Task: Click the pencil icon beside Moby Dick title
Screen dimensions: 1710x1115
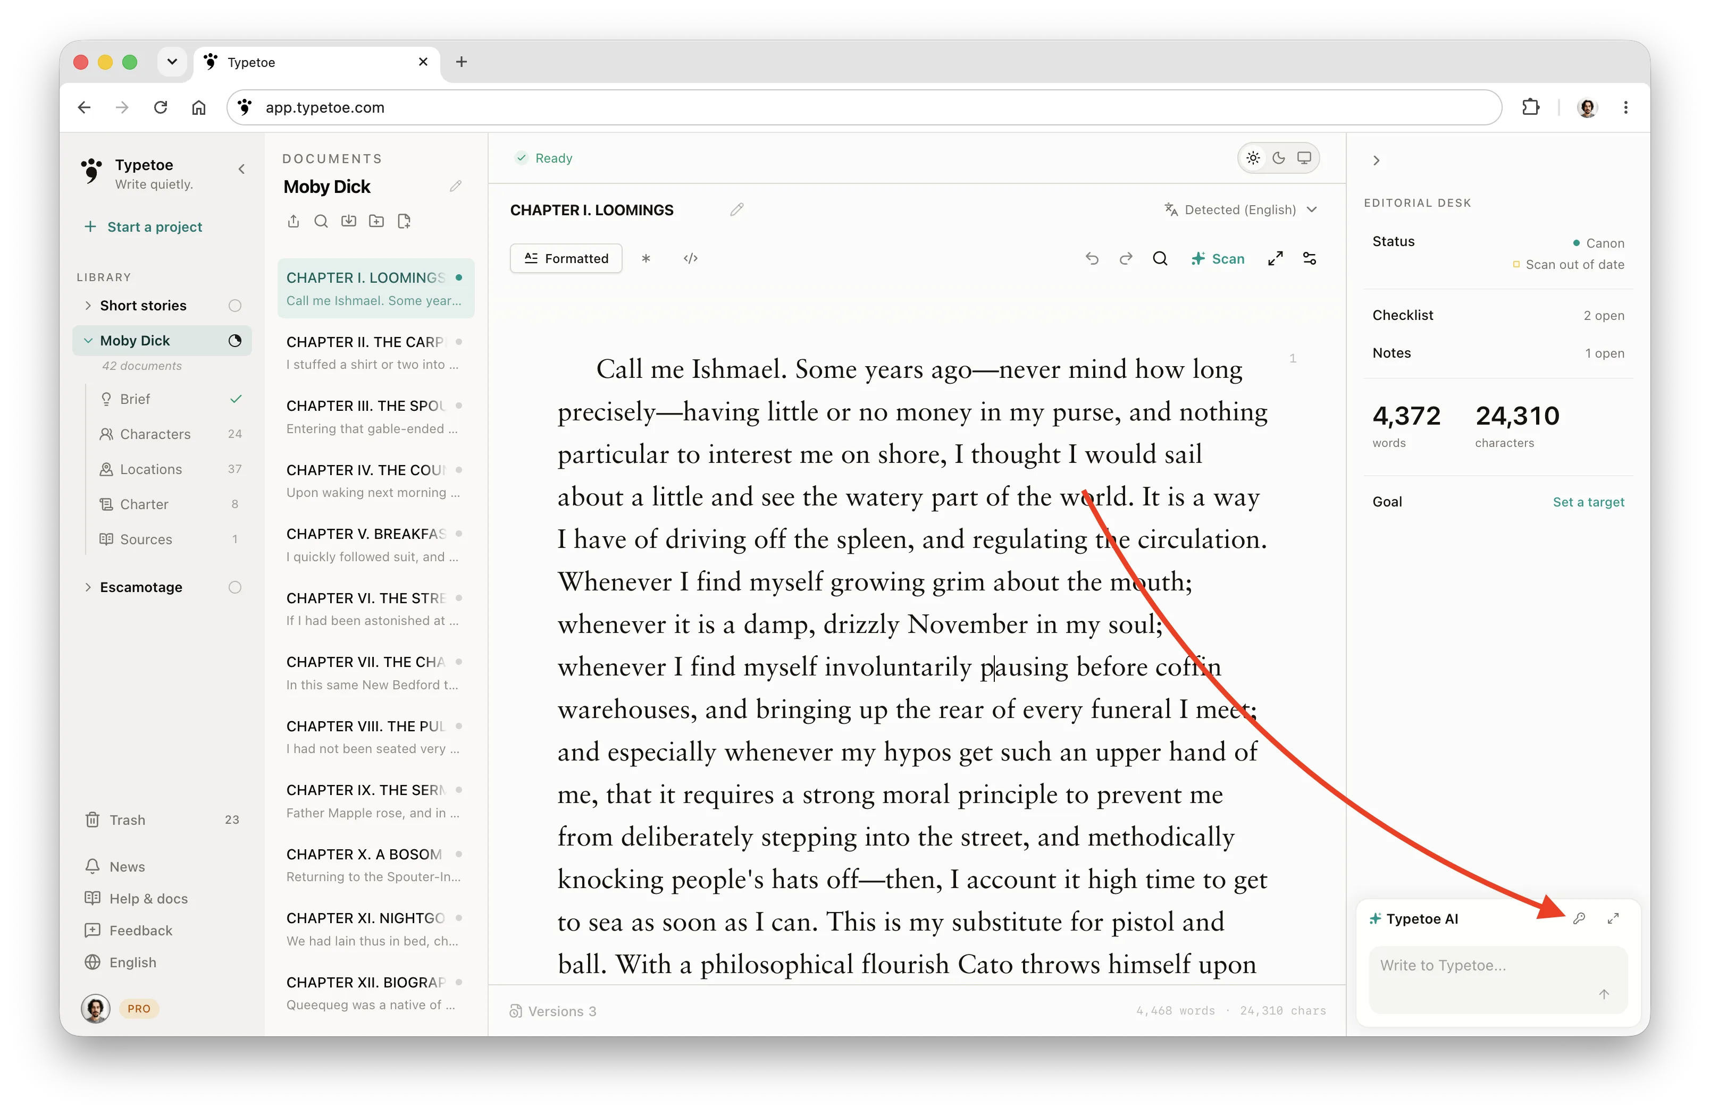Action: tap(456, 186)
